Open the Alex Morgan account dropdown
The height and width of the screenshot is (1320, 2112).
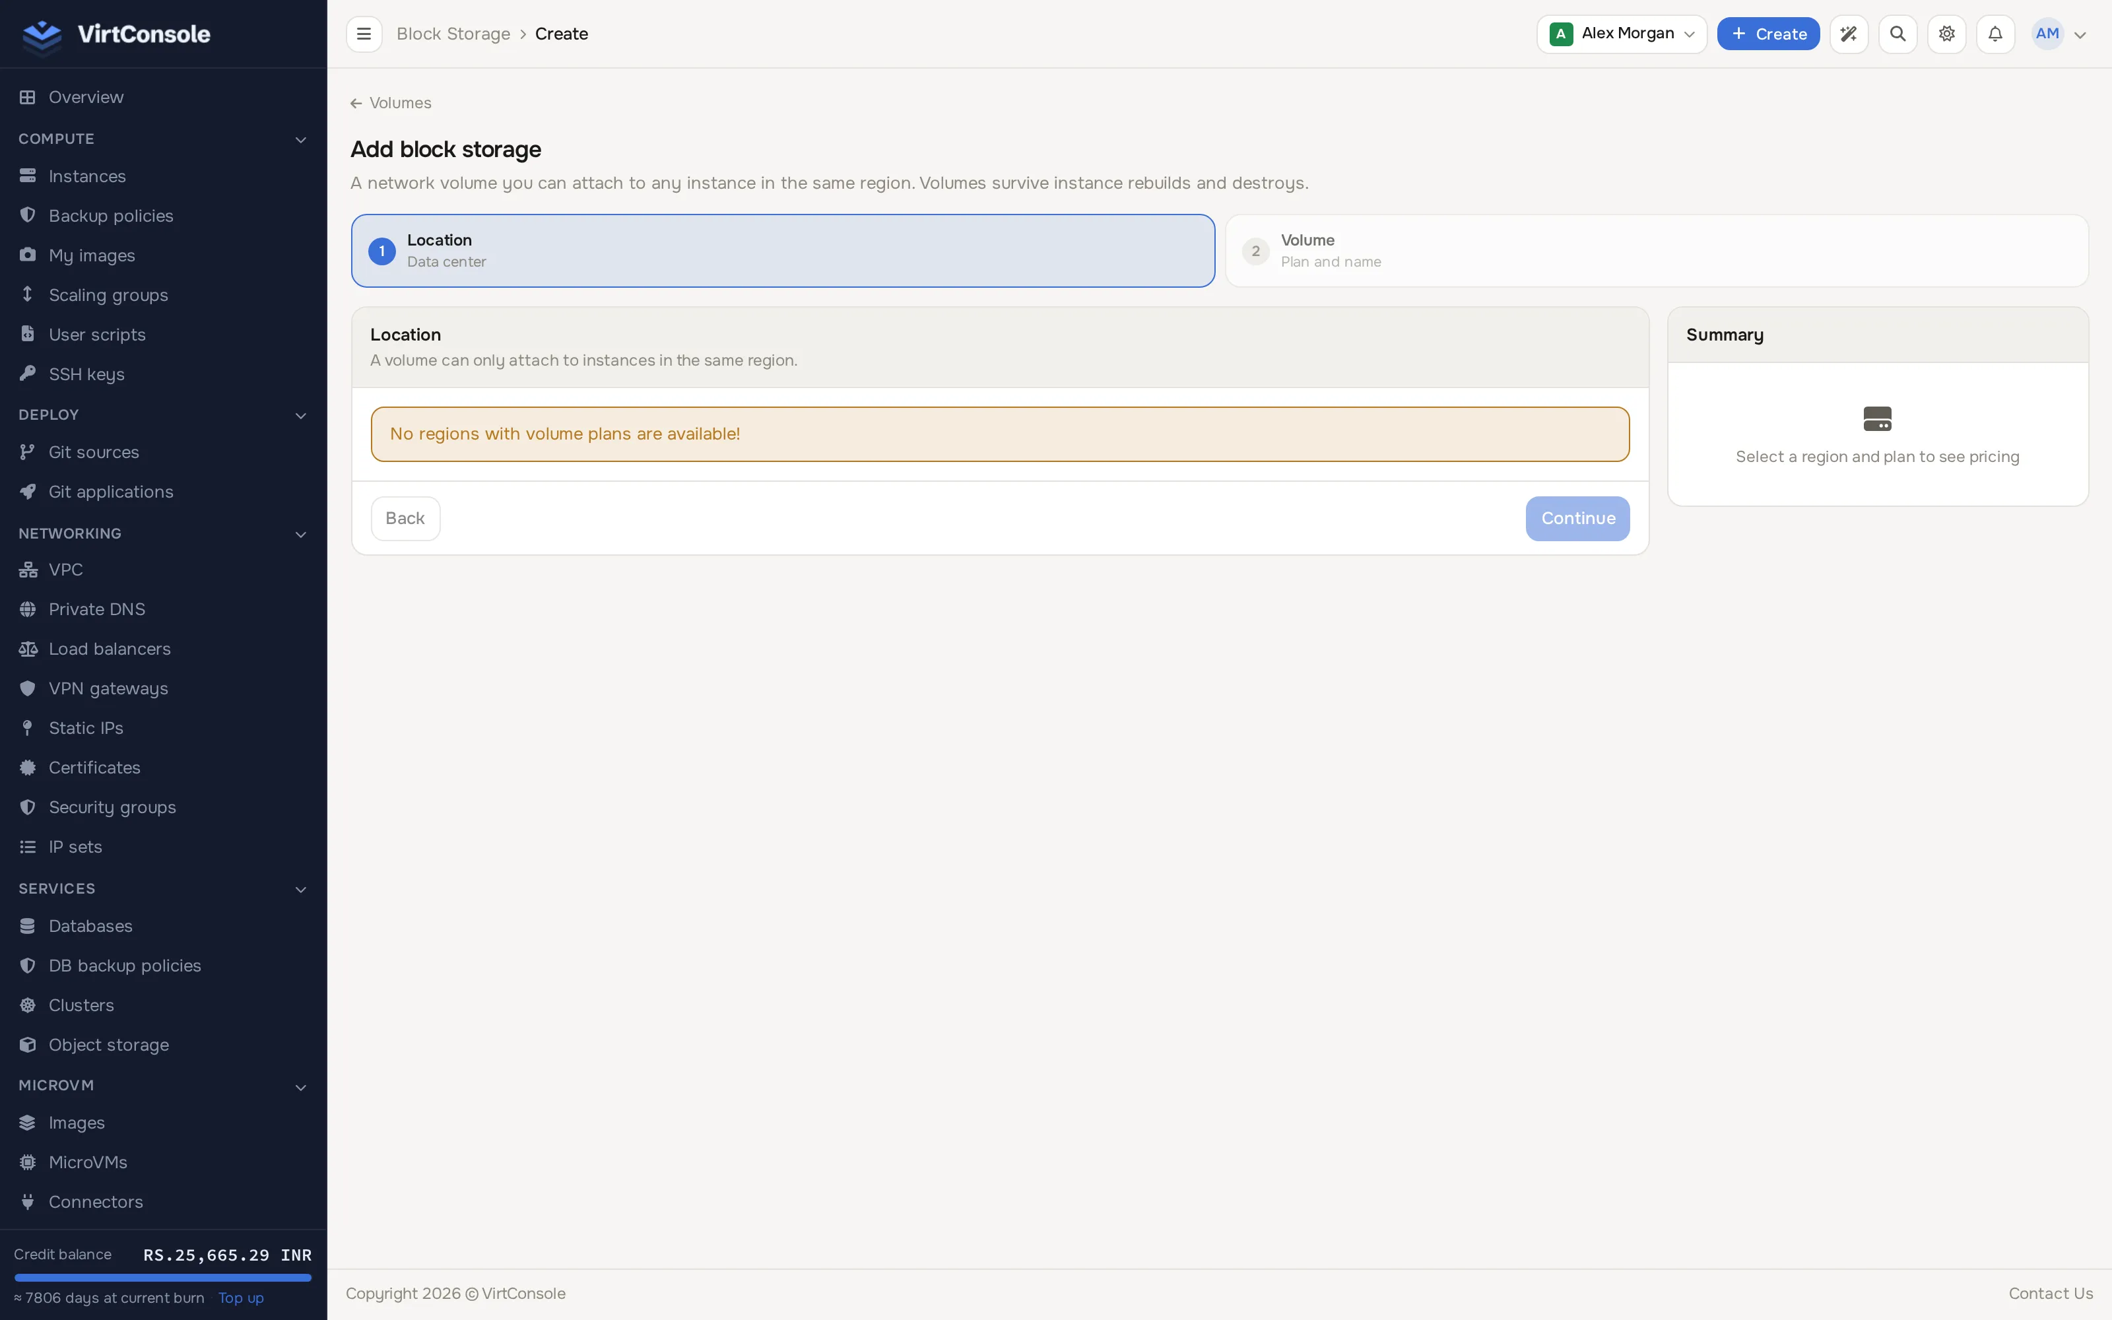tap(1622, 34)
